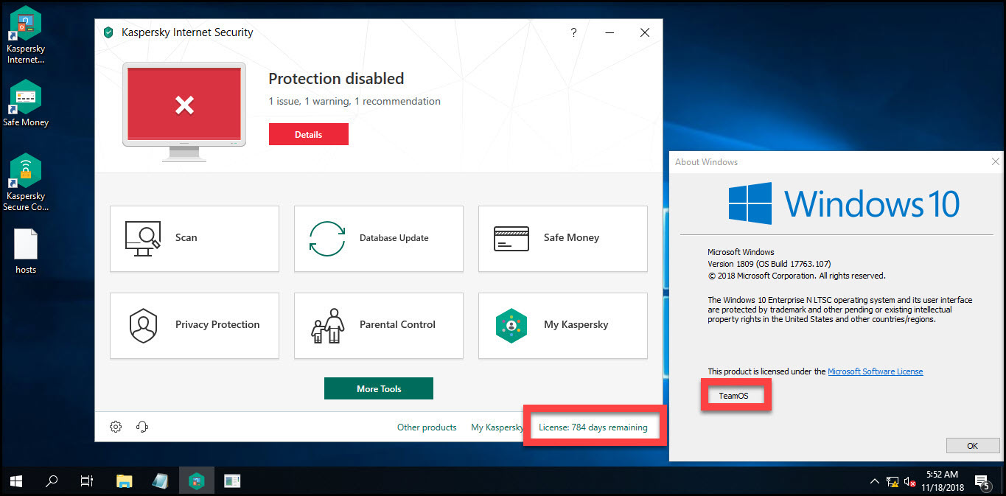Click the red Details button
The image size is (1006, 496).
(309, 134)
